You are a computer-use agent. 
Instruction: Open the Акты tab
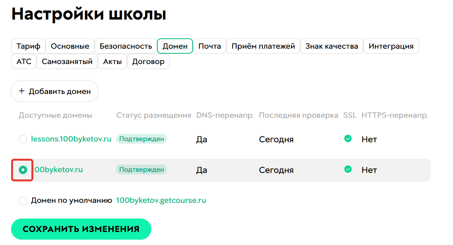(112, 61)
